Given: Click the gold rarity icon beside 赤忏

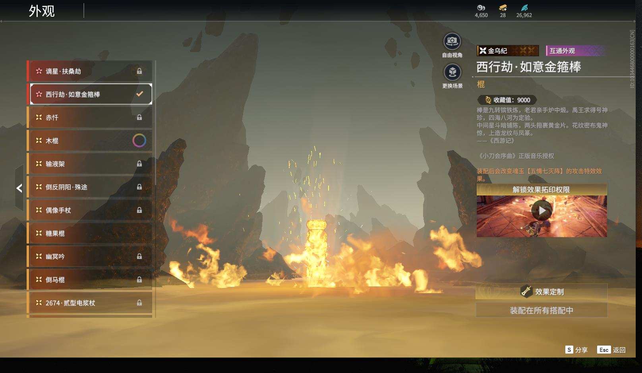Looking at the screenshot, I should (39, 117).
